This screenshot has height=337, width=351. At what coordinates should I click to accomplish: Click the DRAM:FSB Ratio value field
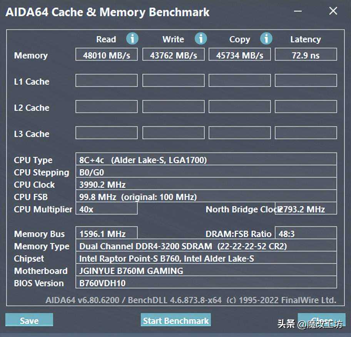pyautogui.click(x=306, y=234)
